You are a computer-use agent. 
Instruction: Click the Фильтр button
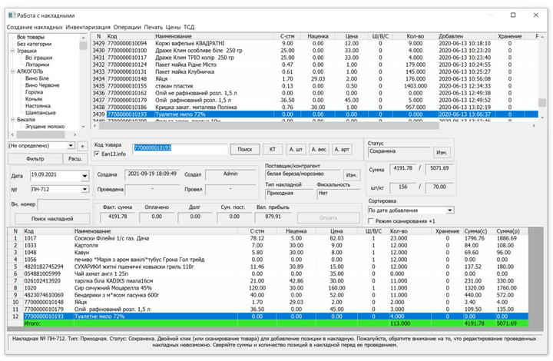(35, 159)
